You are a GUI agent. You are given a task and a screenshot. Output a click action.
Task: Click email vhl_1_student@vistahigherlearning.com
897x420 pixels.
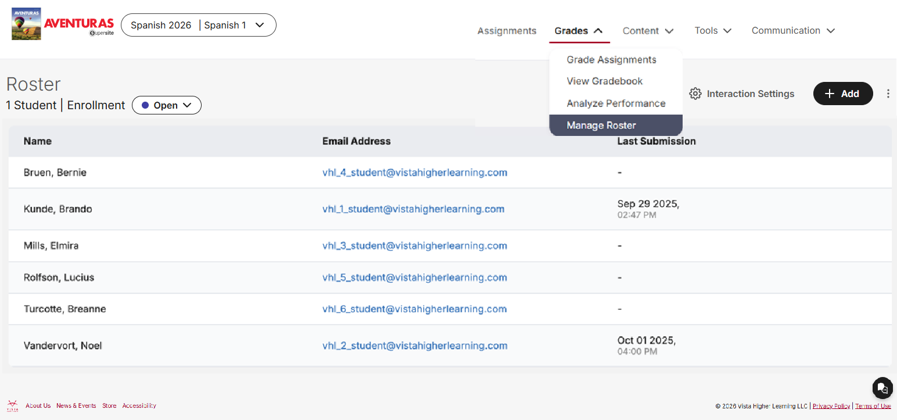413,209
